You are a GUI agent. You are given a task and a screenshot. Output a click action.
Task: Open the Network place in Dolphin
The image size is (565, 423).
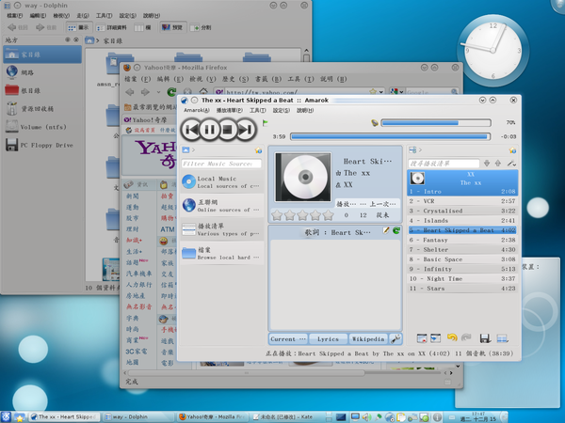click(x=42, y=72)
